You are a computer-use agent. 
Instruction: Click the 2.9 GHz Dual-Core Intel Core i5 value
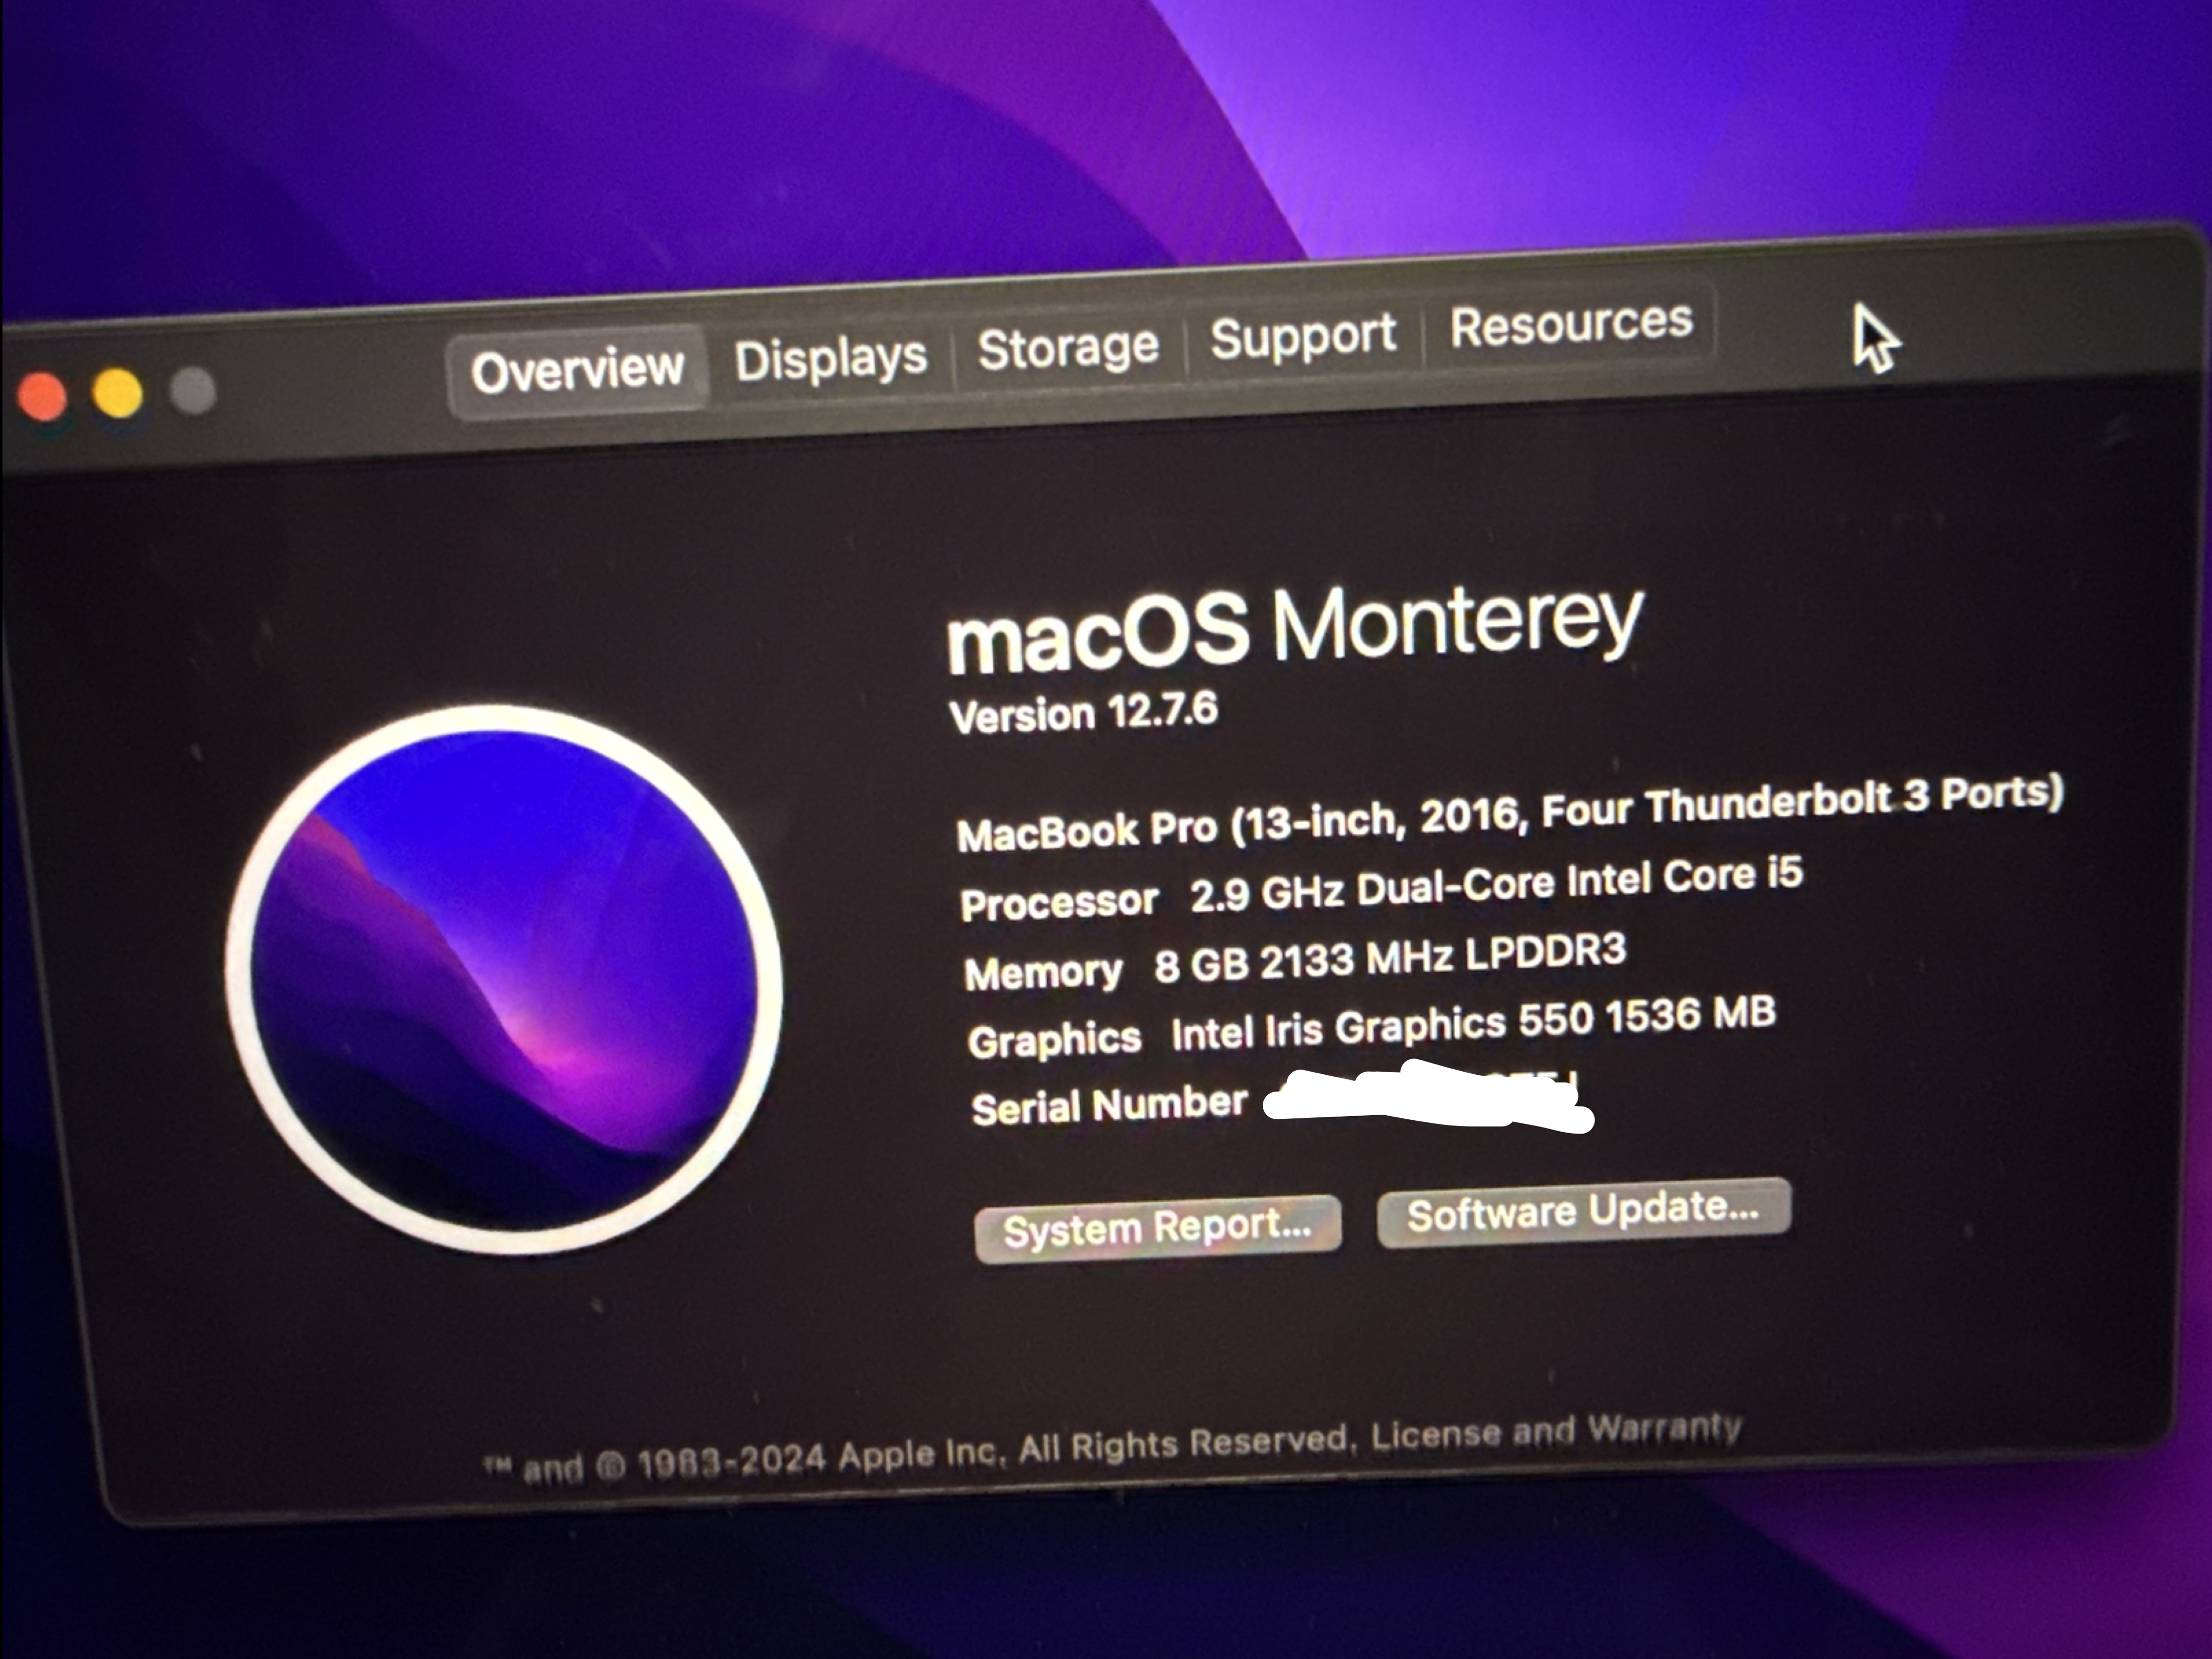pos(1496,884)
